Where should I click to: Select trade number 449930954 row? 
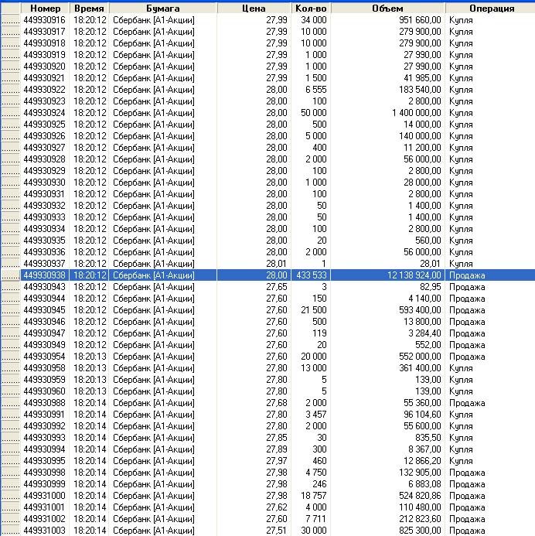point(44,357)
